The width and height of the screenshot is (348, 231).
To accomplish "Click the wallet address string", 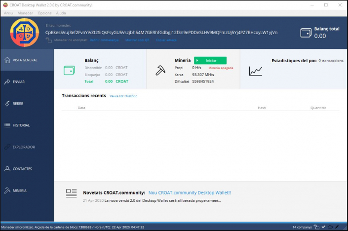I will 161,33.
